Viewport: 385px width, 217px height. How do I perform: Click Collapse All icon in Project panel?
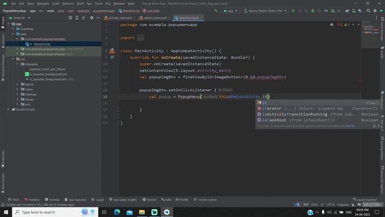click(x=84, y=17)
